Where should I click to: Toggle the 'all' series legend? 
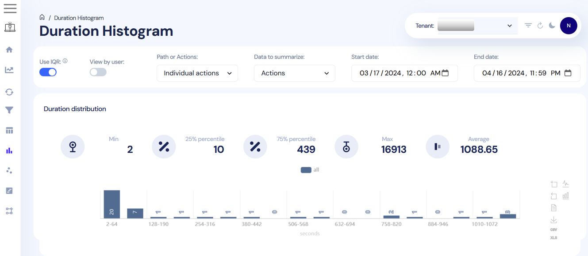[310, 169]
